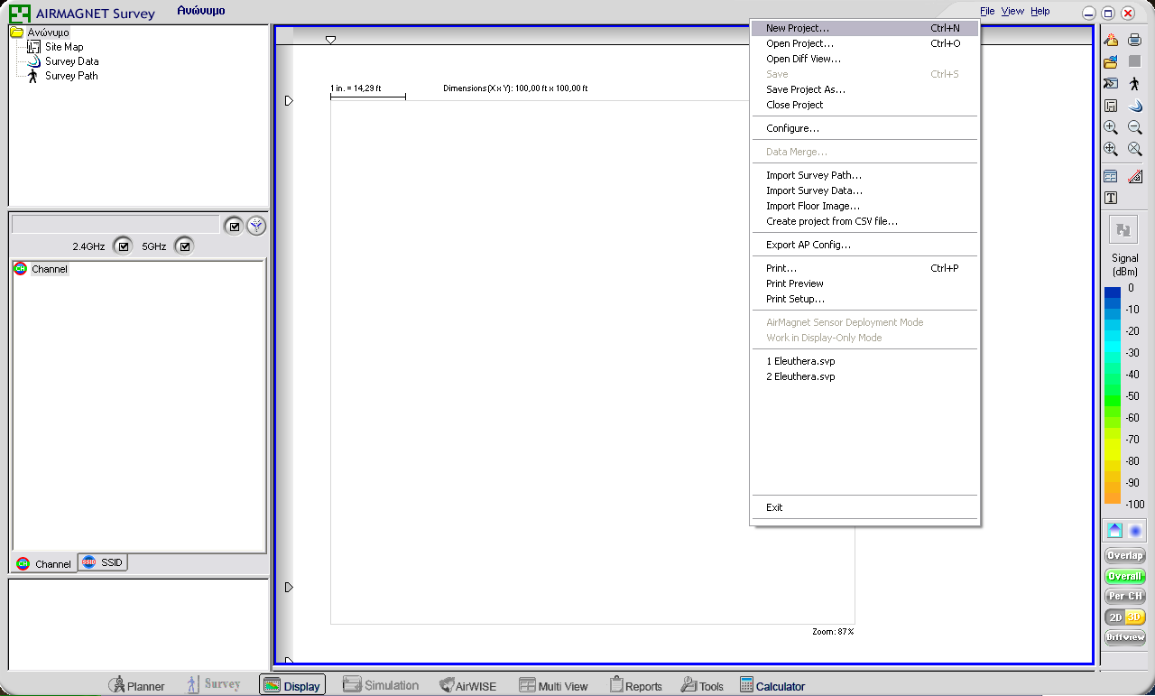The width and height of the screenshot is (1155, 696).
Task: Choose Close Project menu item
Action: (864, 105)
